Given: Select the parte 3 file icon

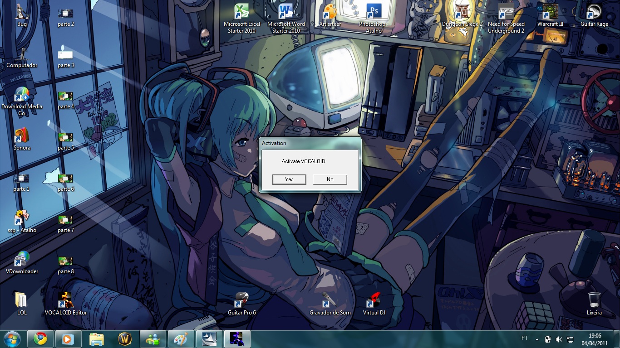Looking at the screenshot, I should [66, 57].
